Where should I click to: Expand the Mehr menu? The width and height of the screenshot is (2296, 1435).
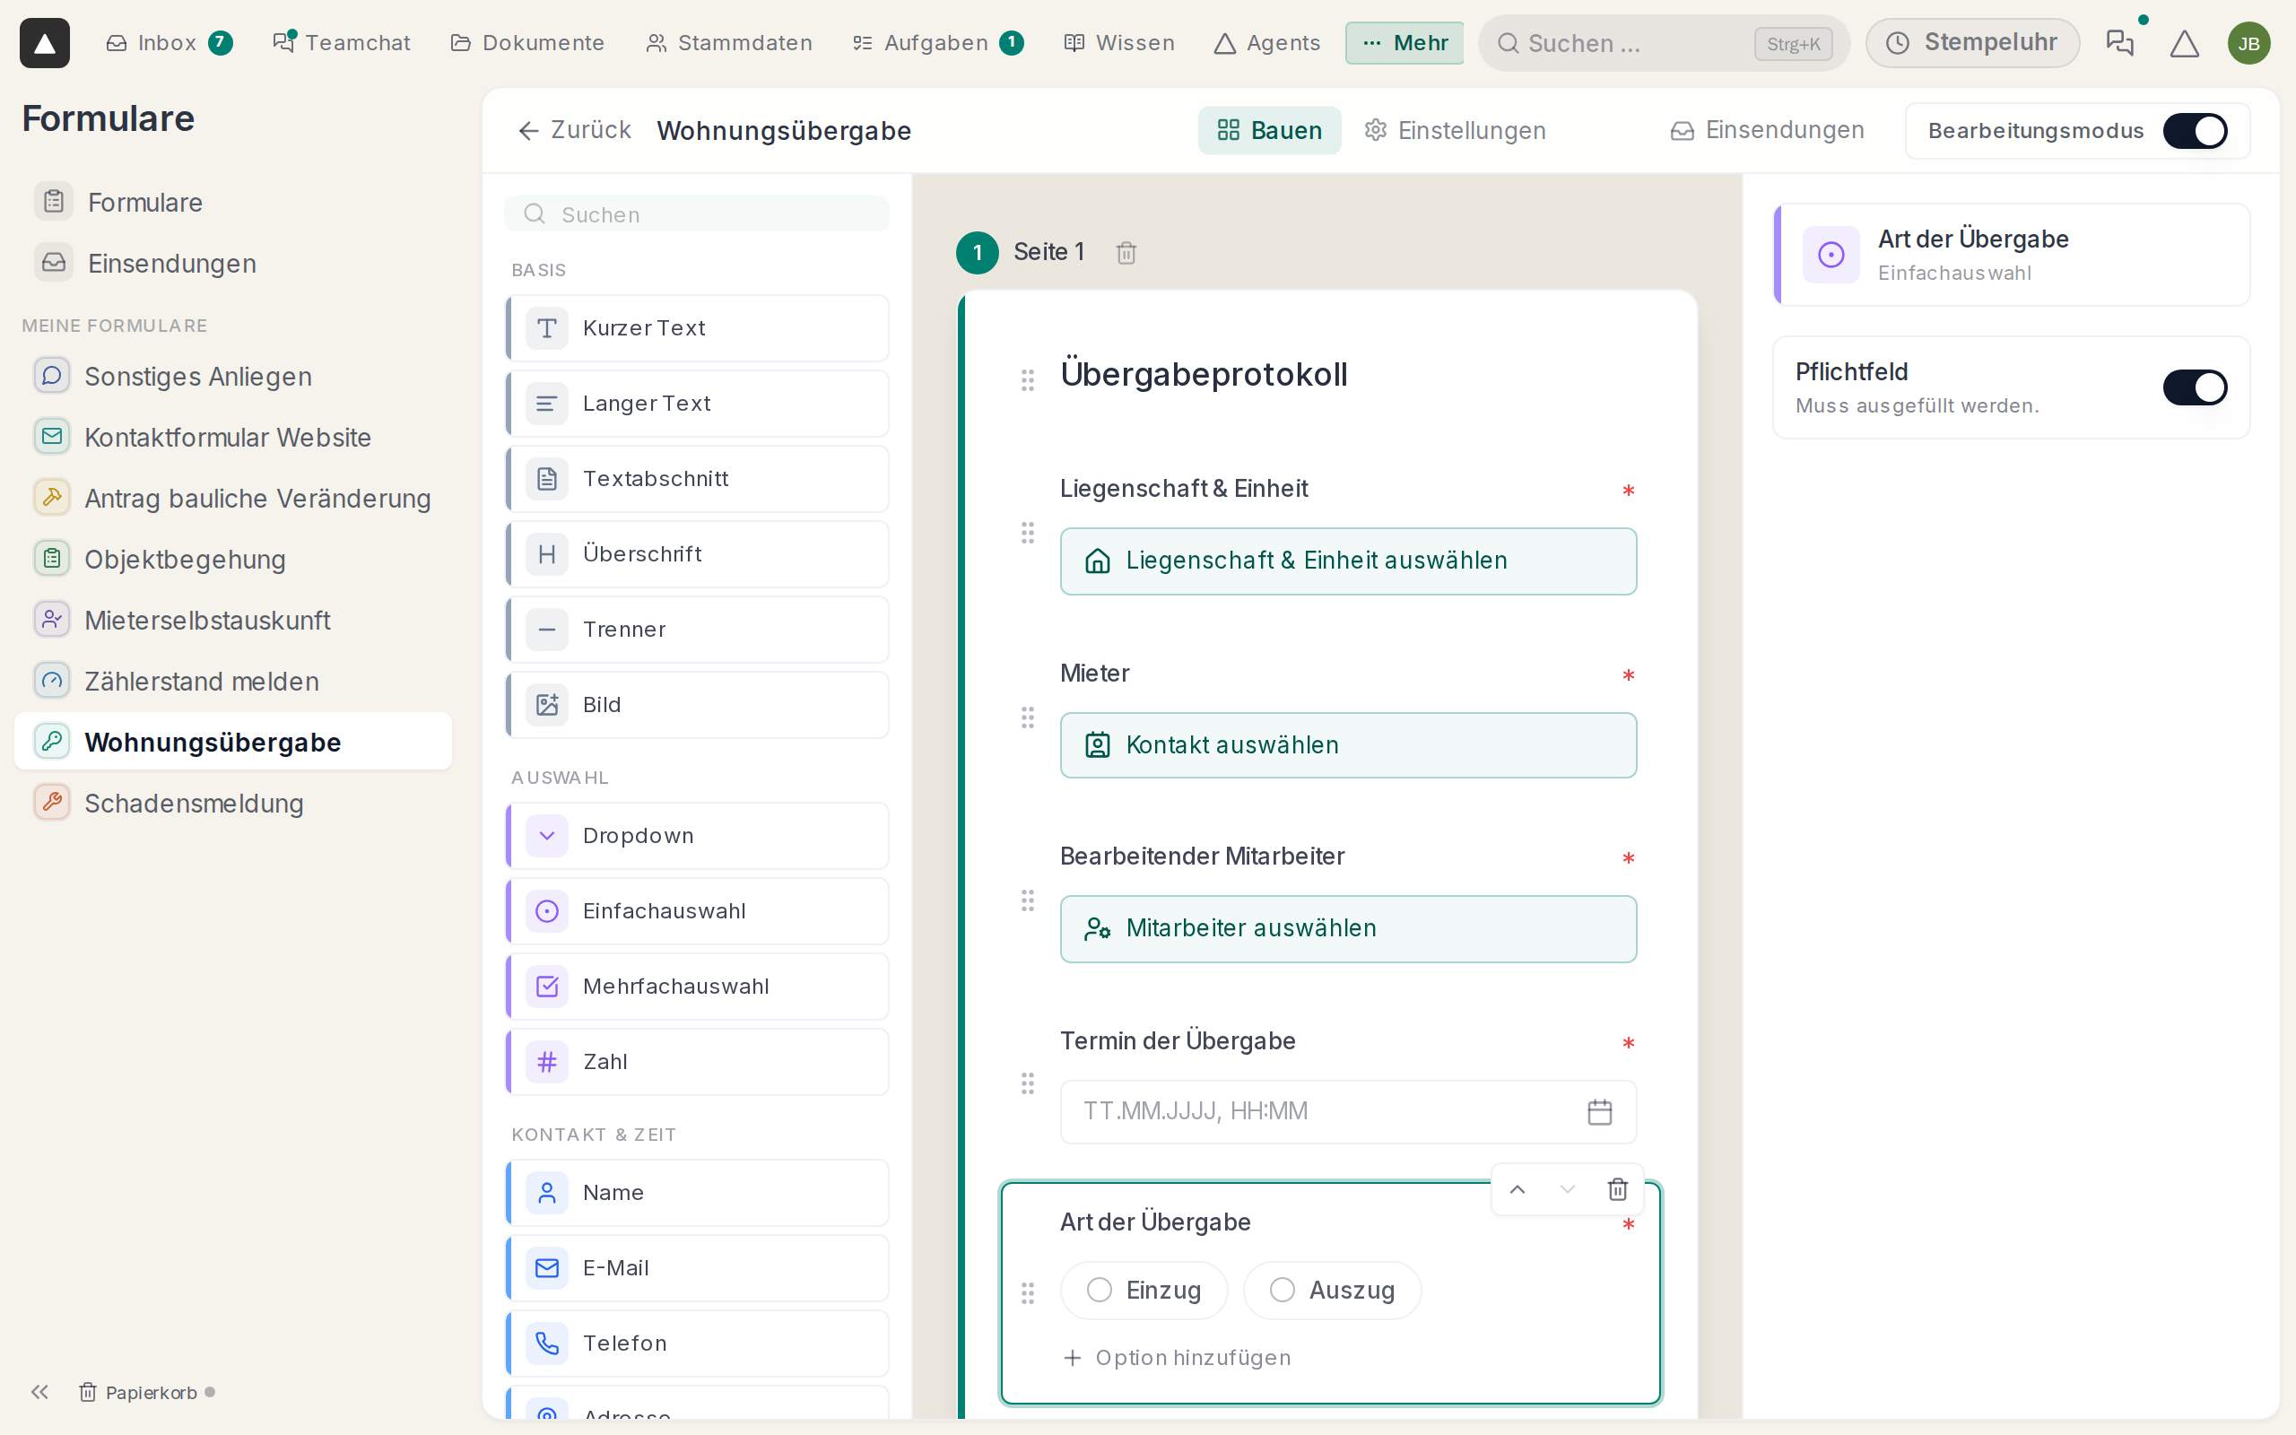1405,43
